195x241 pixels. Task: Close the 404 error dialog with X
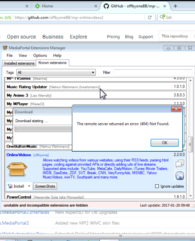[176, 109]
